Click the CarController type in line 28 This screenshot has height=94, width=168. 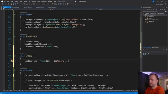(64, 27)
